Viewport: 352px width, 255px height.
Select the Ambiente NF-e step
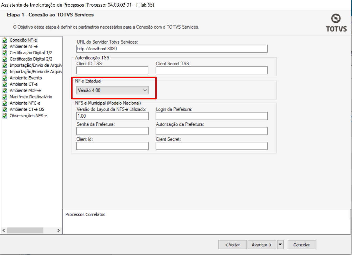coord(24,46)
